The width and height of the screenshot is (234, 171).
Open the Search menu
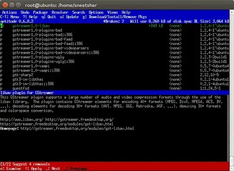pos(78,13)
